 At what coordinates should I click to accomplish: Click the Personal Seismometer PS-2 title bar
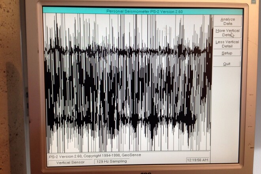(143, 11)
